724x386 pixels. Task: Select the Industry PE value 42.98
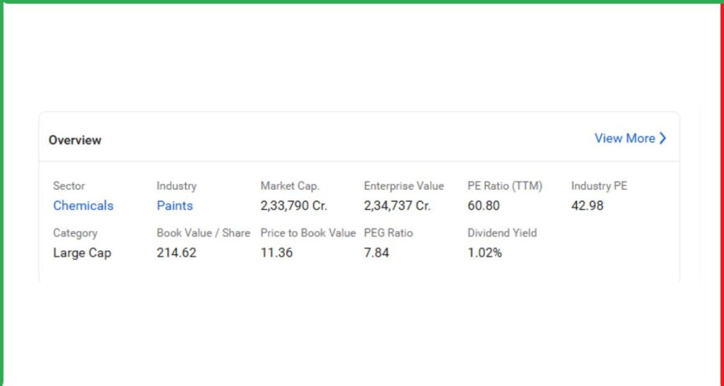pos(588,206)
